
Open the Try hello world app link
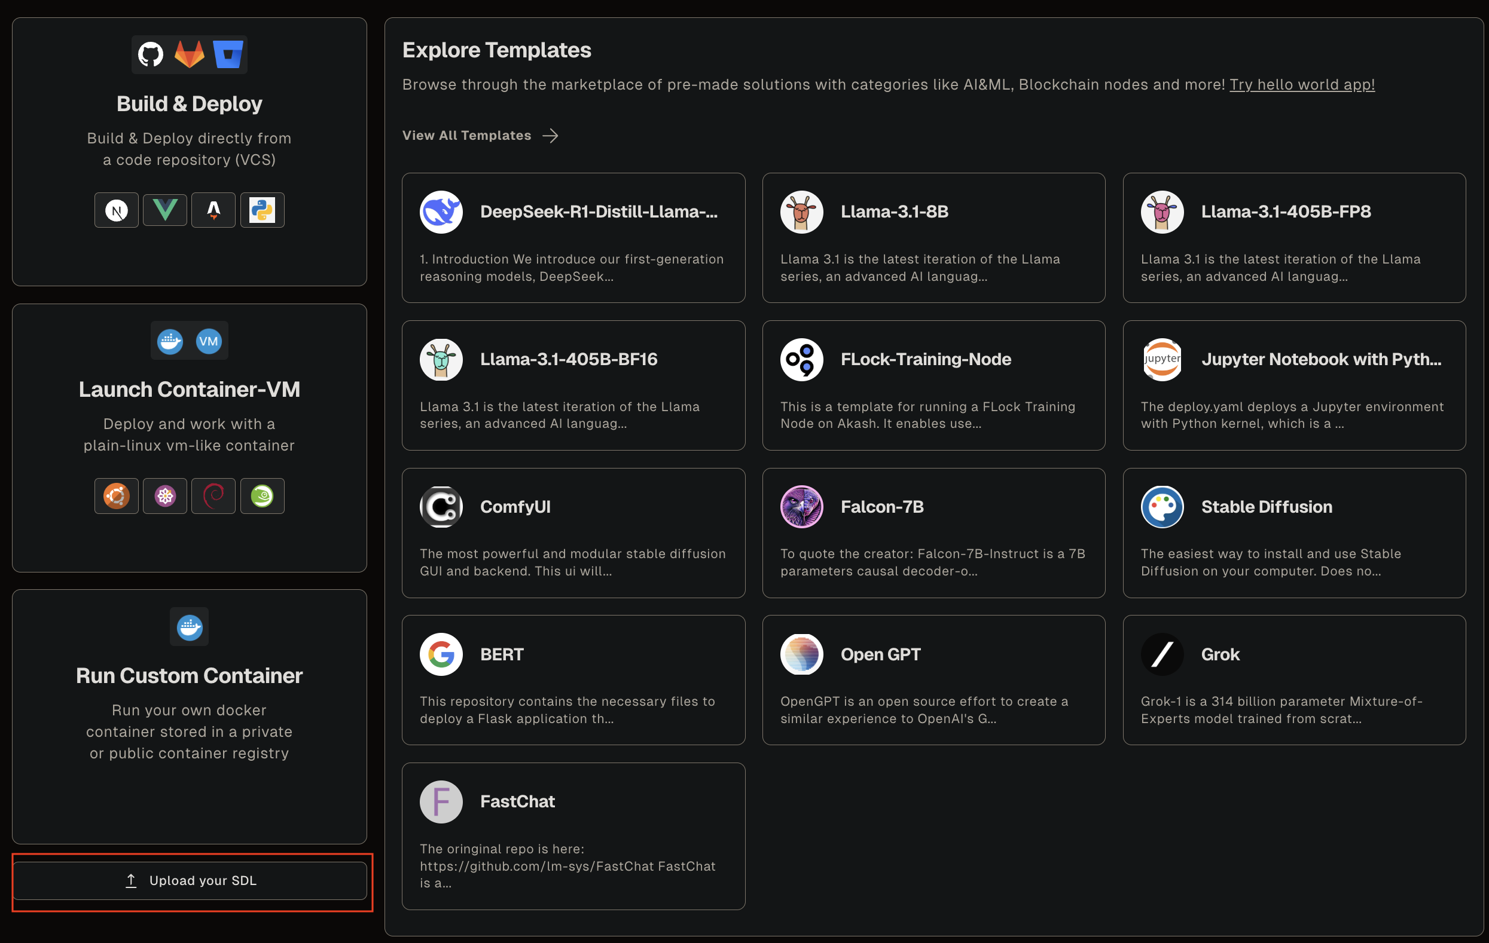(x=1302, y=85)
